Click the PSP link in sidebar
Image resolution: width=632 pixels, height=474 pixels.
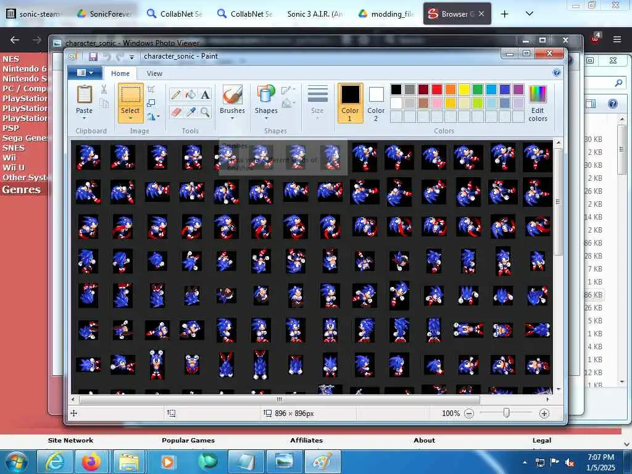tap(11, 128)
